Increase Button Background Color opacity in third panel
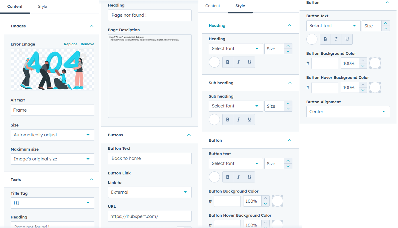The width and height of the screenshot is (398, 228). click(265, 198)
